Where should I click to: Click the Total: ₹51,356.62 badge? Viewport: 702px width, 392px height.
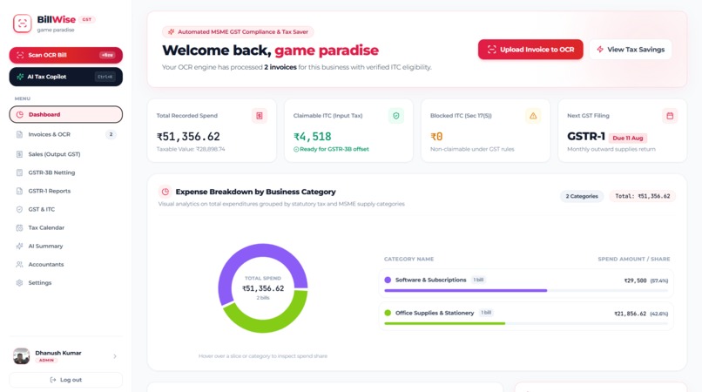643,196
